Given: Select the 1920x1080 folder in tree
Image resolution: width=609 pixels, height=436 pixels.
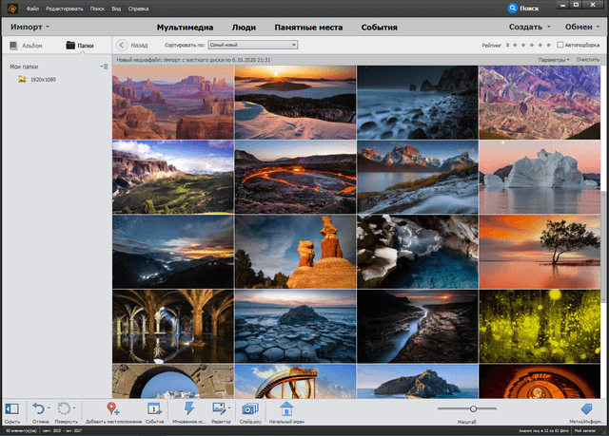Looking at the screenshot, I should [x=43, y=80].
